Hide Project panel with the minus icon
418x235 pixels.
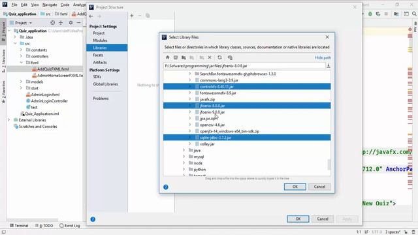(x=78, y=23)
